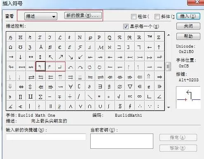204x159 pixels.
Task: Enable the 斜体 italic checkbox
Action: point(157,16)
